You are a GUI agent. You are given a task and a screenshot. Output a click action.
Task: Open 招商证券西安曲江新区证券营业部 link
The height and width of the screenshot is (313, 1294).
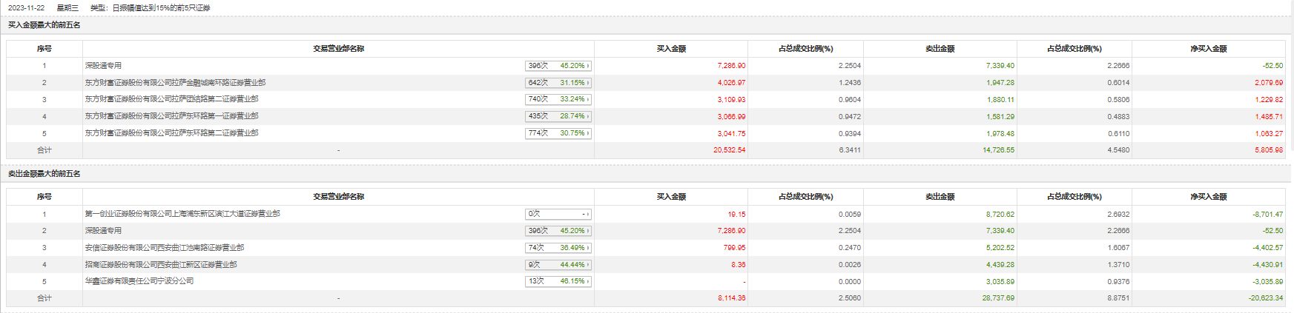pyautogui.click(x=161, y=265)
